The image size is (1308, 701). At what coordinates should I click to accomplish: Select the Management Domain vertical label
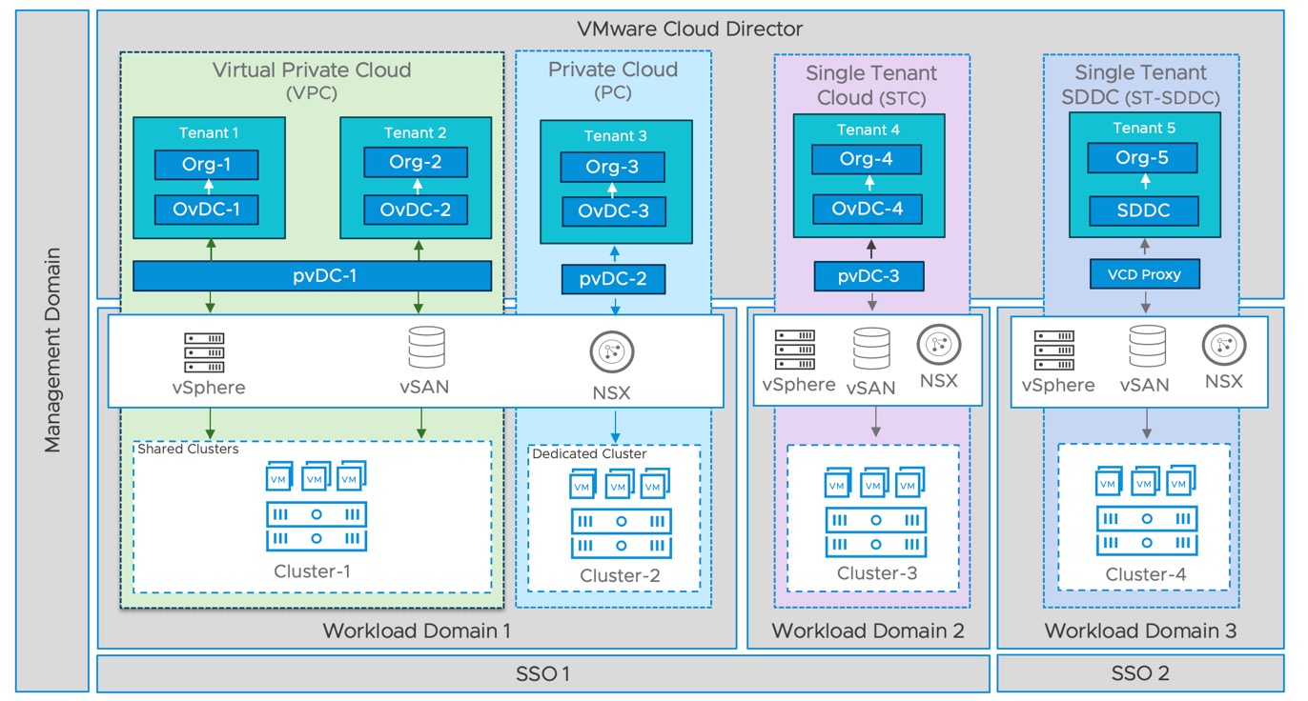[x=52, y=350]
